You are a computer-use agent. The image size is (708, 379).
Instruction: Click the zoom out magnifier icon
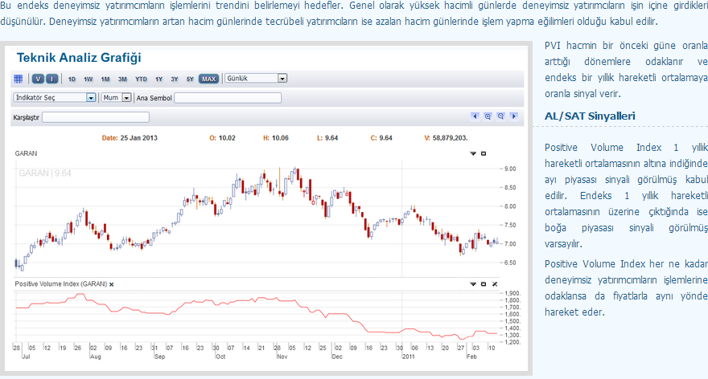(500, 116)
